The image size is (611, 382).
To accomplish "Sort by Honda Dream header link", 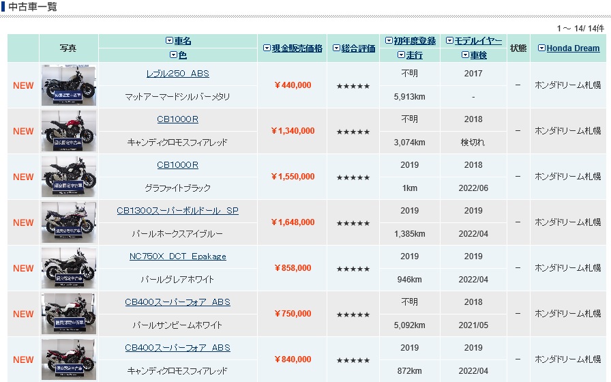I will (573, 48).
